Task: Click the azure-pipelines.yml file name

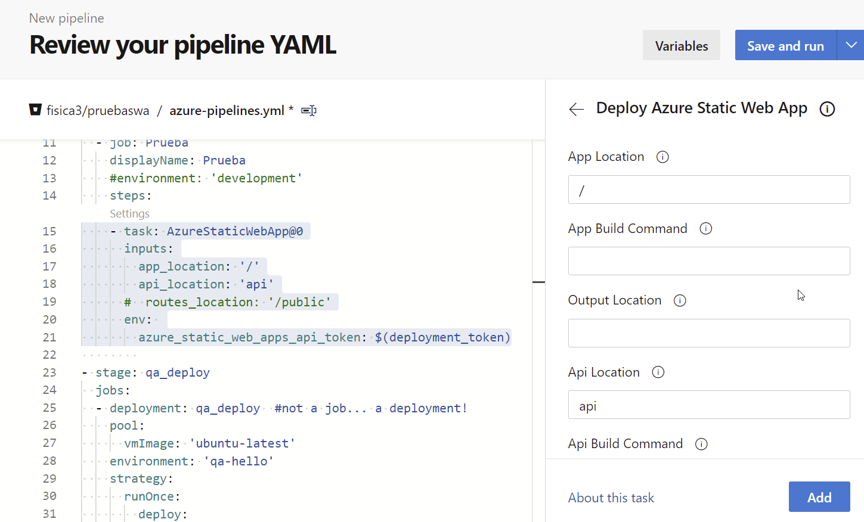Action: click(227, 110)
